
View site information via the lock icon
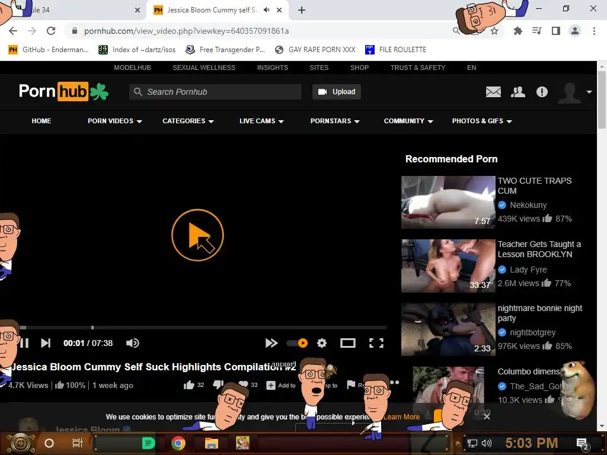(75, 31)
